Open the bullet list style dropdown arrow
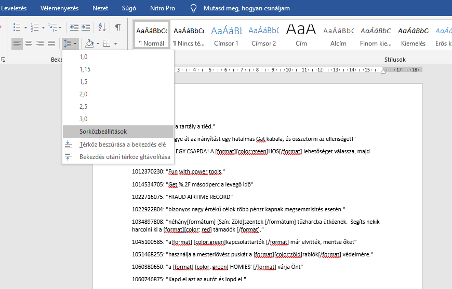The image size is (452, 289). pos(25,28)
